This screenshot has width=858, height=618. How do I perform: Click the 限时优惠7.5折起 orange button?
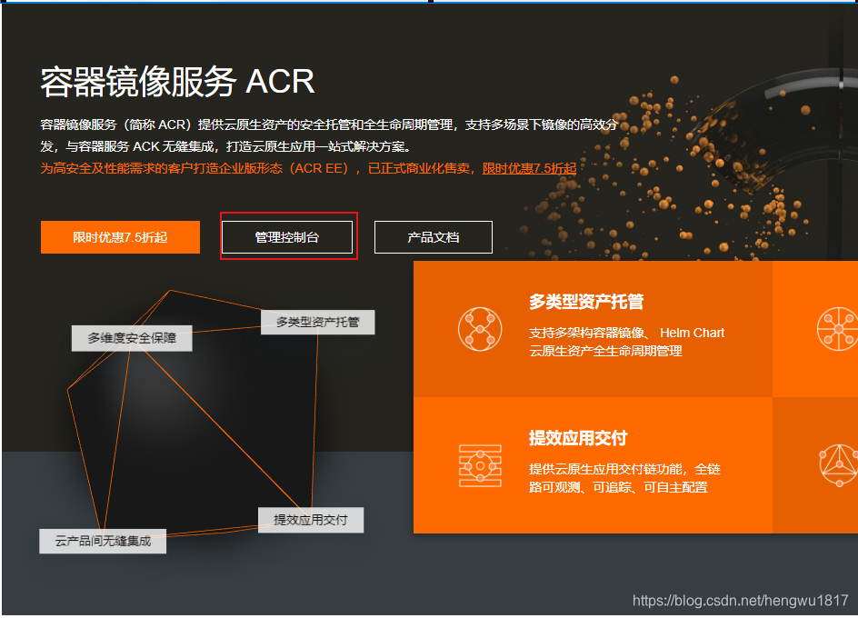tap(120, 237)
